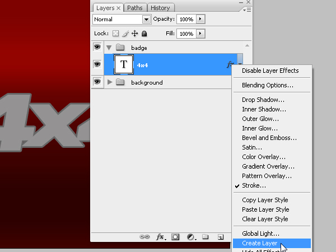Click the lock image pixels brush icon

[x=125, y=34]
